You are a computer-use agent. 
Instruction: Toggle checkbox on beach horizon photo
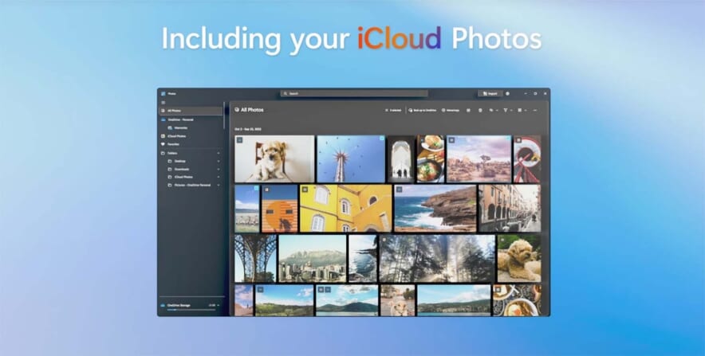pos(256,188)
